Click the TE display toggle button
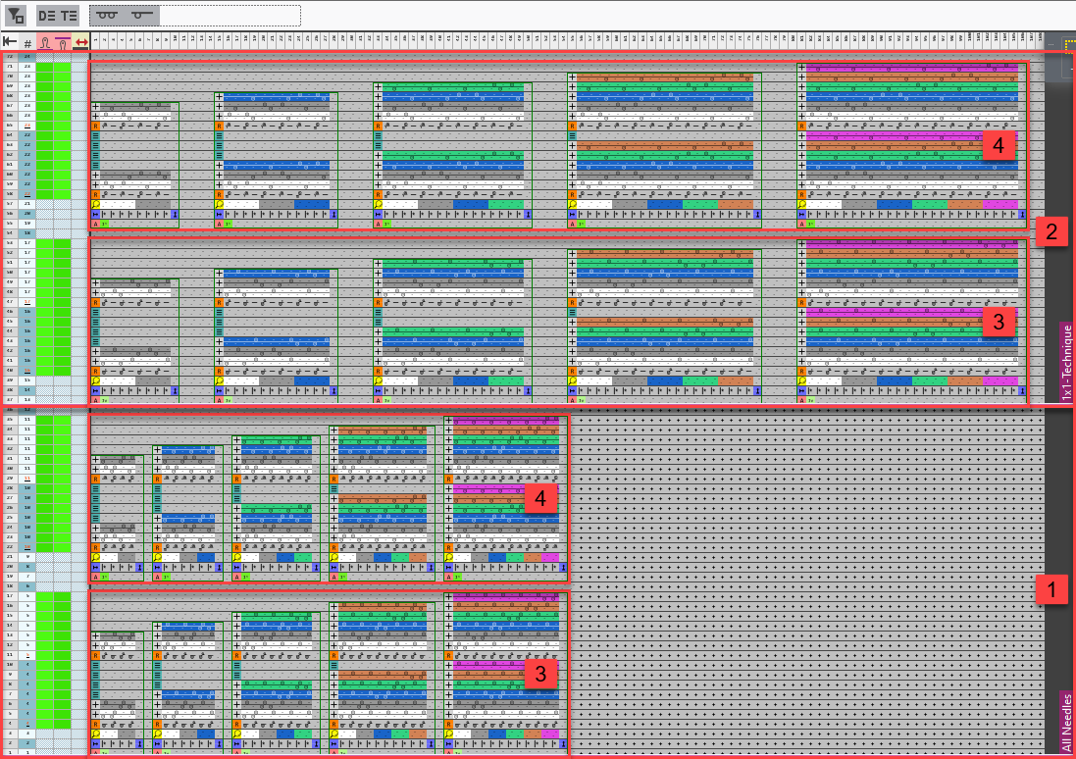The image size is (1076, 759). coord(69,15)
